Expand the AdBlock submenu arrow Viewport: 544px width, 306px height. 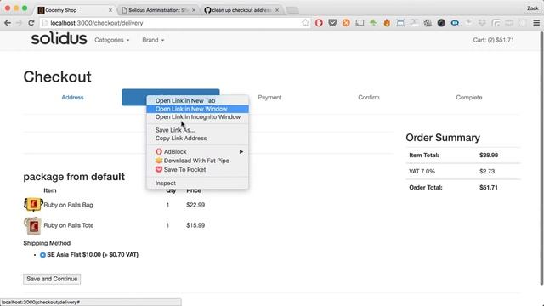(x=241, y=152)
